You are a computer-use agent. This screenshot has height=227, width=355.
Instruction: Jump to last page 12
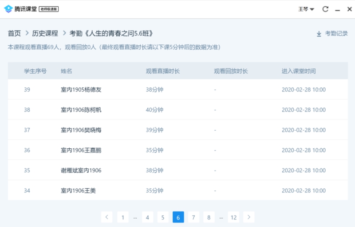pyautogui.click(x=233, y=217)
